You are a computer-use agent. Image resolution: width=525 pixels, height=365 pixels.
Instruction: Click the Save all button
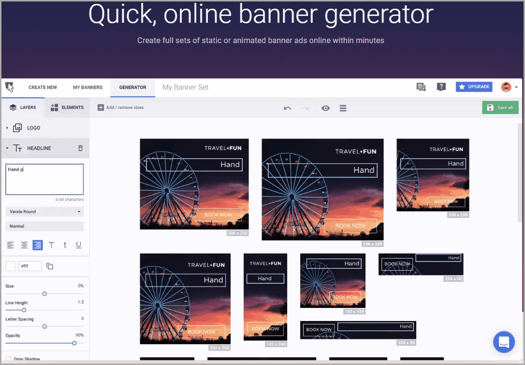500,107
